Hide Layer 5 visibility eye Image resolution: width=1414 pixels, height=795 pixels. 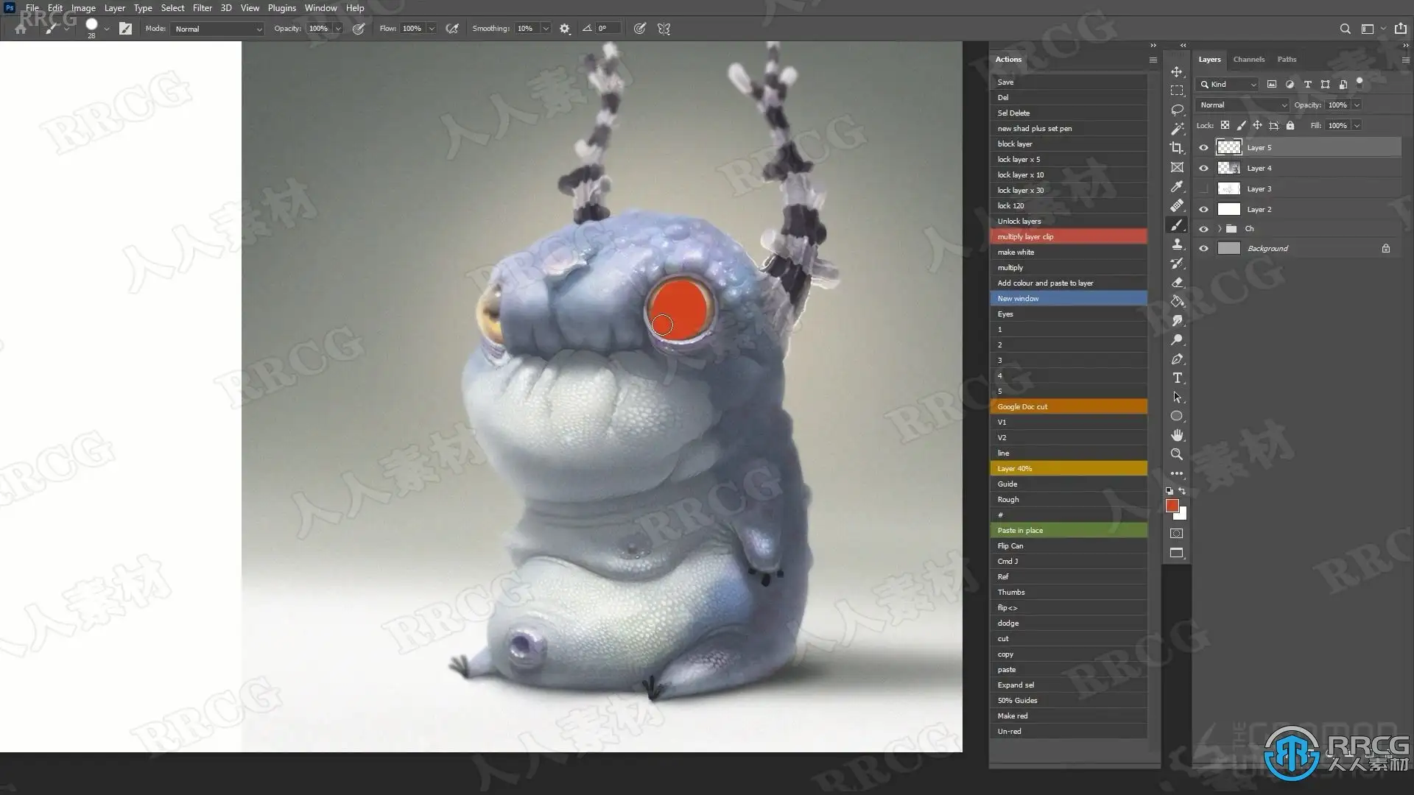(x=1203, y=148)
